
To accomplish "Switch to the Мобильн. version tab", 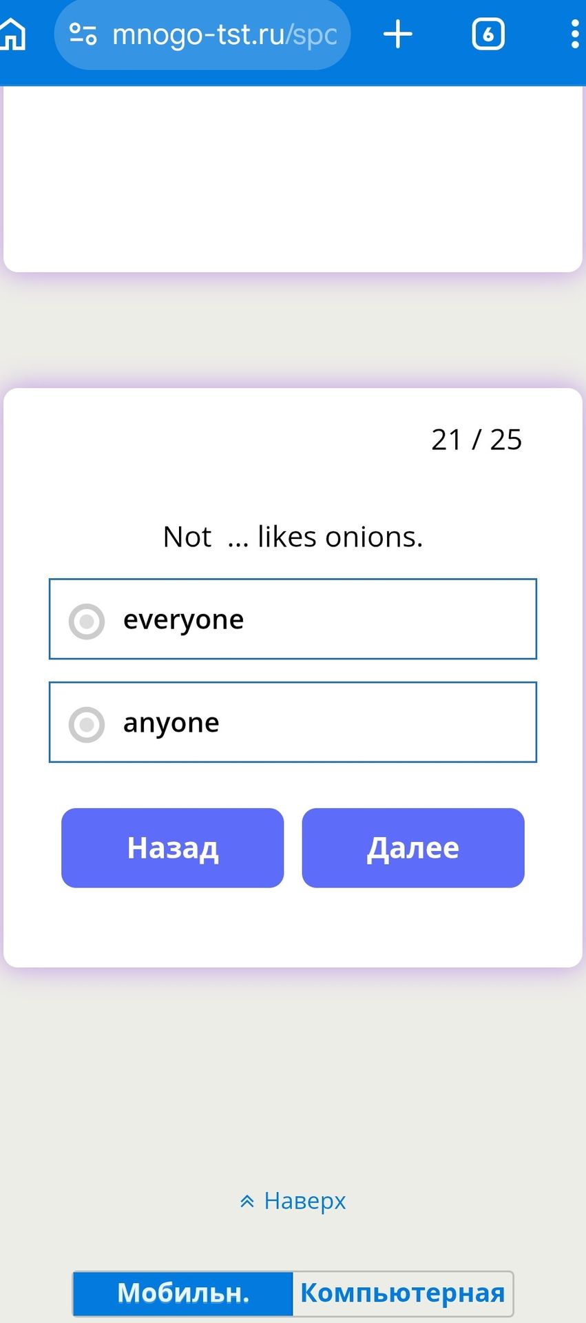I will click(x=183, y=1293).
